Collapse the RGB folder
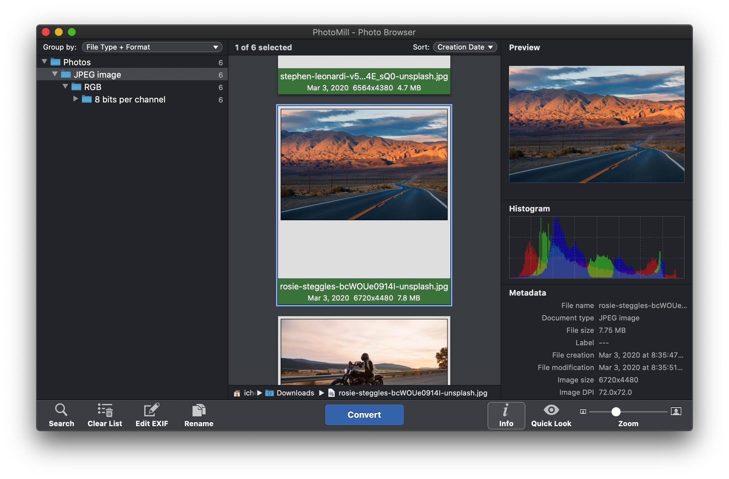Viewport: 729px width, 479px height. [x=65, y=86]
